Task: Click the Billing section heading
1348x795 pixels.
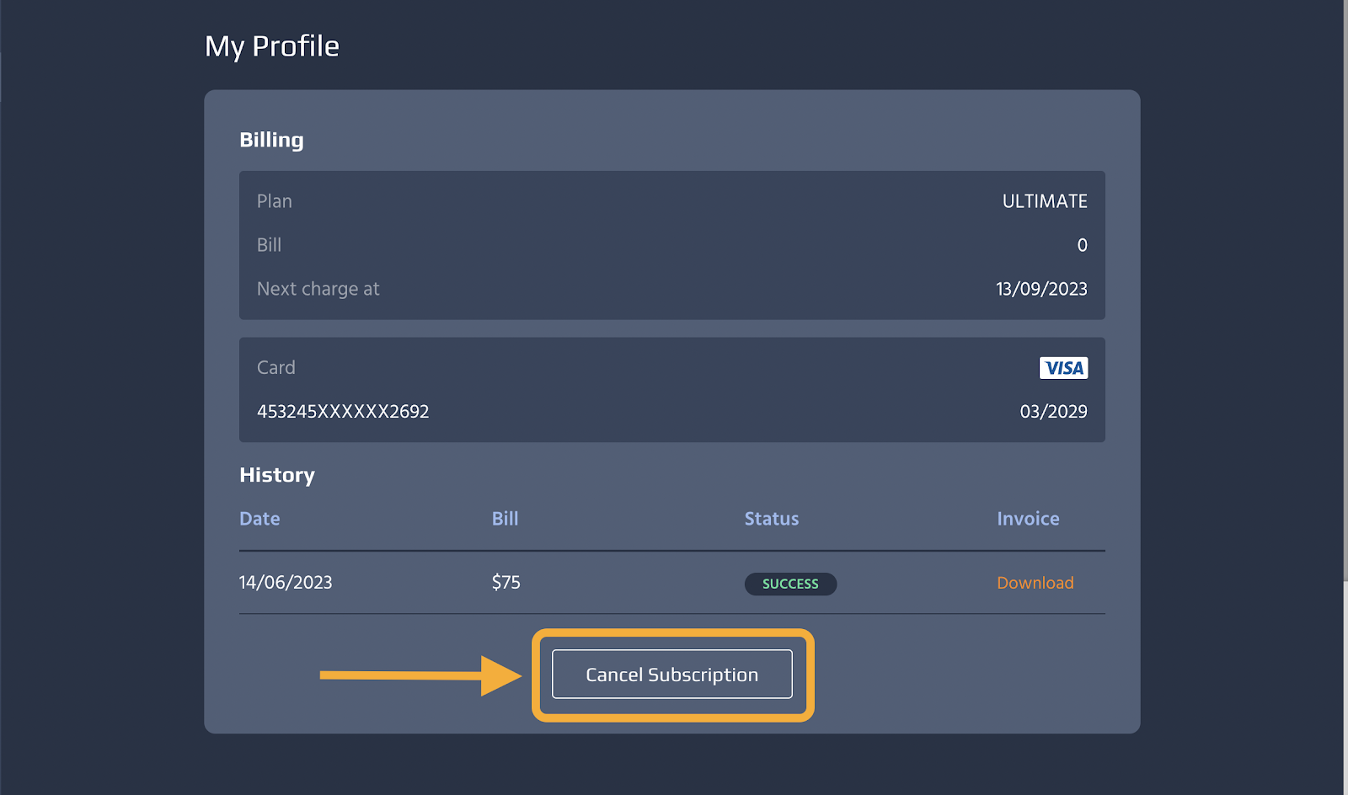Action: click(271, 140)
